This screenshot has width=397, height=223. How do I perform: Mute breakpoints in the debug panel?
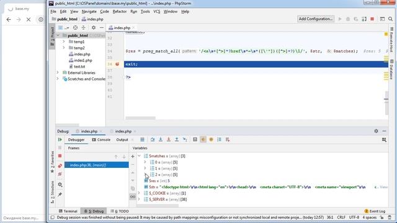click(60, 174)
